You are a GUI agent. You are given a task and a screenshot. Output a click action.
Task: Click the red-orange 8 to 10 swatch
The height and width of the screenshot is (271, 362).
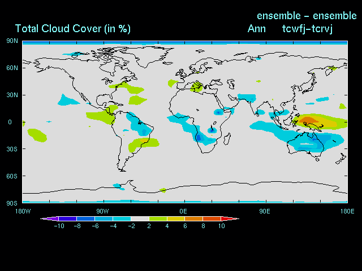212,218
